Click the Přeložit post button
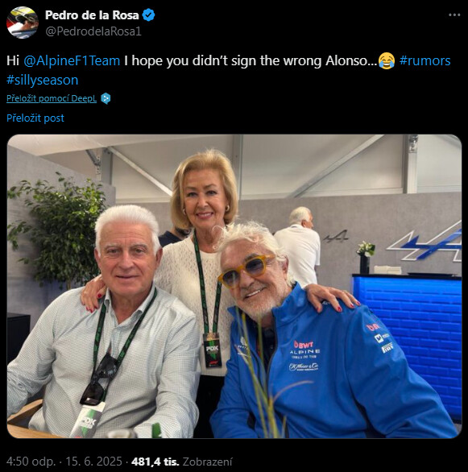Screen dimensions: 468x472 (35, 118)
